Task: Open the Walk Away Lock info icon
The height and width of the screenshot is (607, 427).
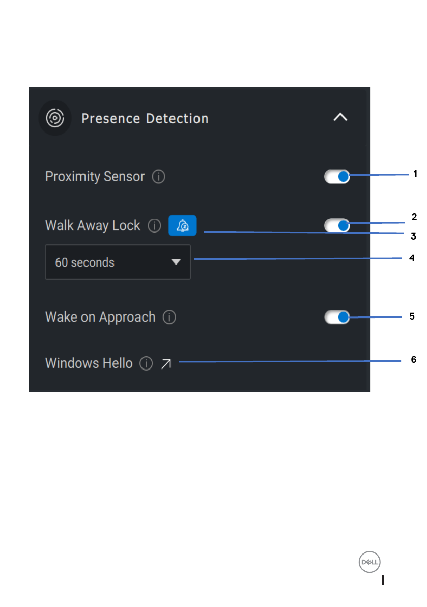Action: click(x=155, y=226)
